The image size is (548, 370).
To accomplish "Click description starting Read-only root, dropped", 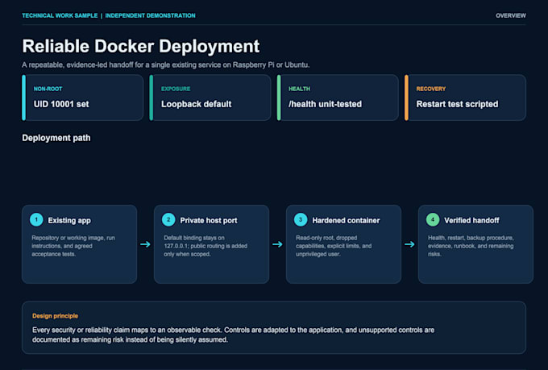I will point(334,246).
